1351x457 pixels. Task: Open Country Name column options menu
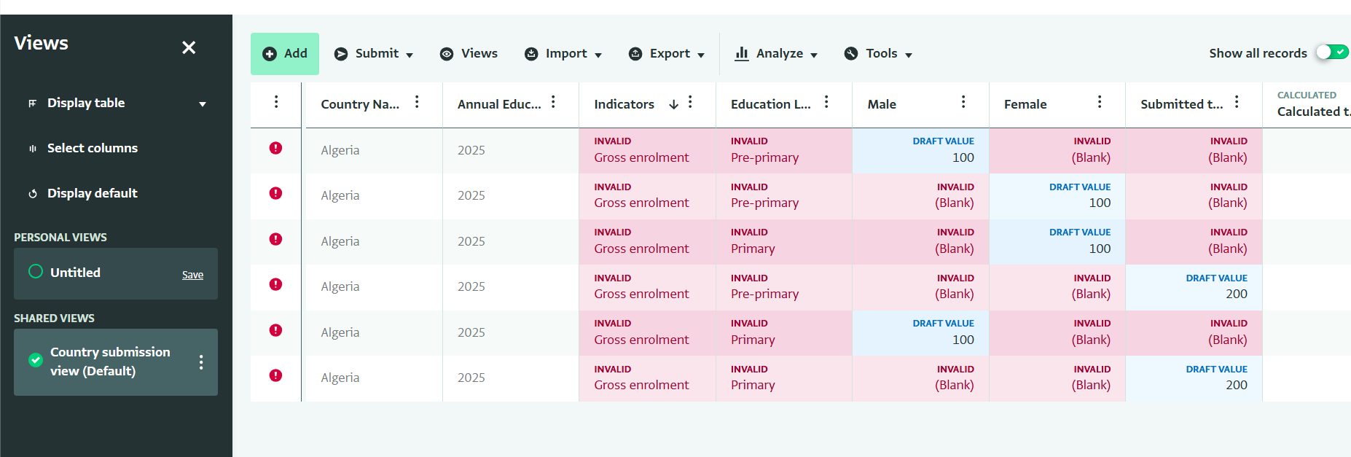[417, 102]
